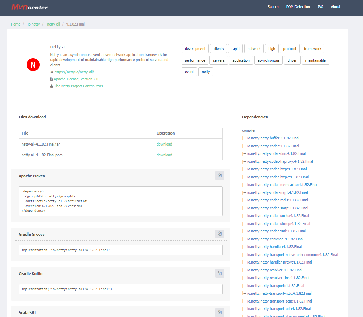The width and height of the screenshot is (363, 317).
Task: Select the rapid tag
Action: click(x=236, y=49)
